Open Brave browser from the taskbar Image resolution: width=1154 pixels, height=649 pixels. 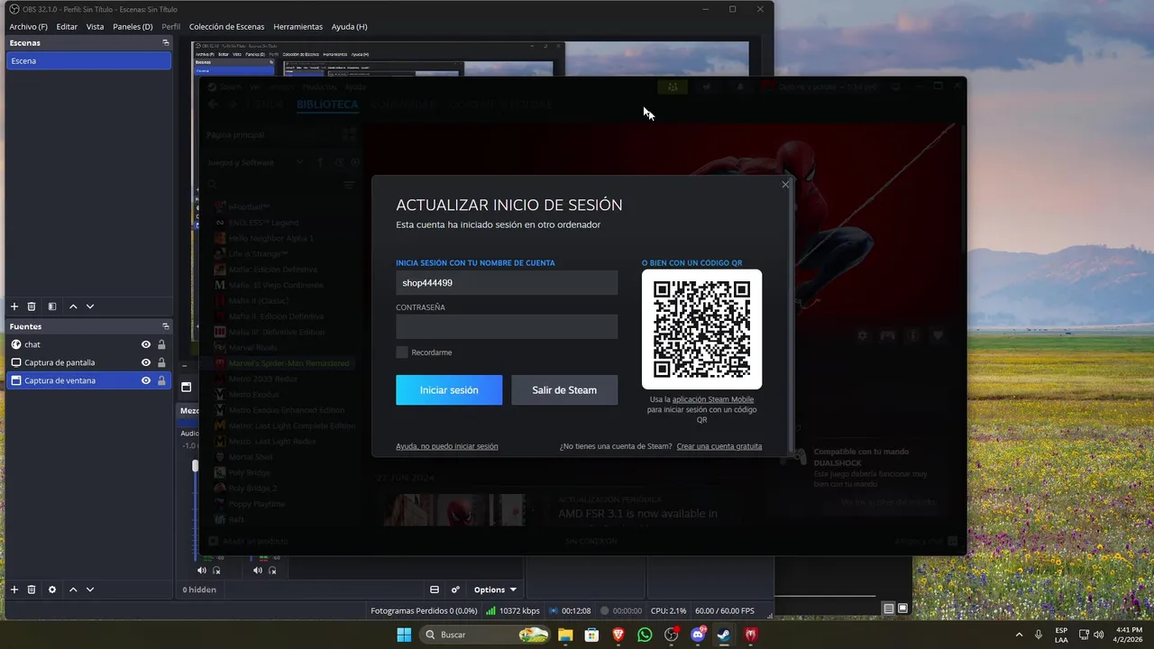pos(618,635)
